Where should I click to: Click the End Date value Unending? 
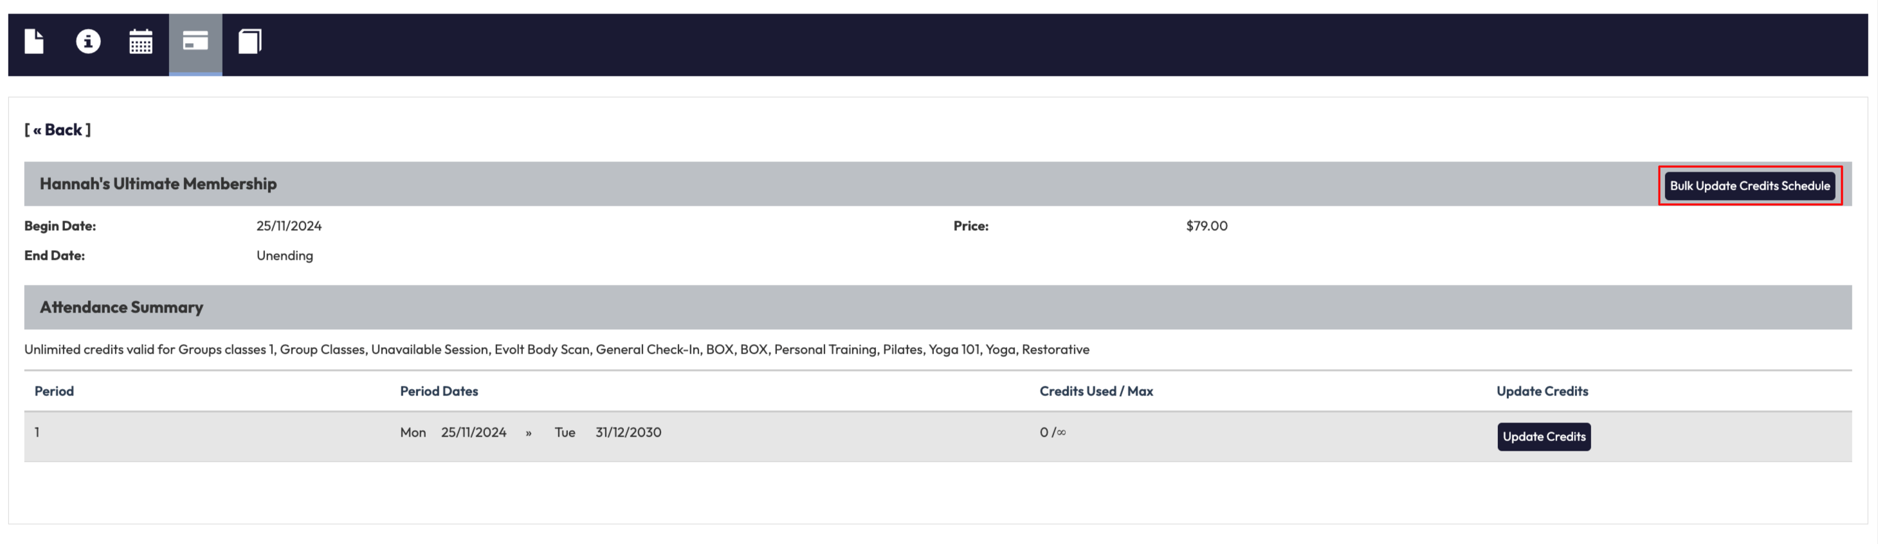[x=284, y=255]
